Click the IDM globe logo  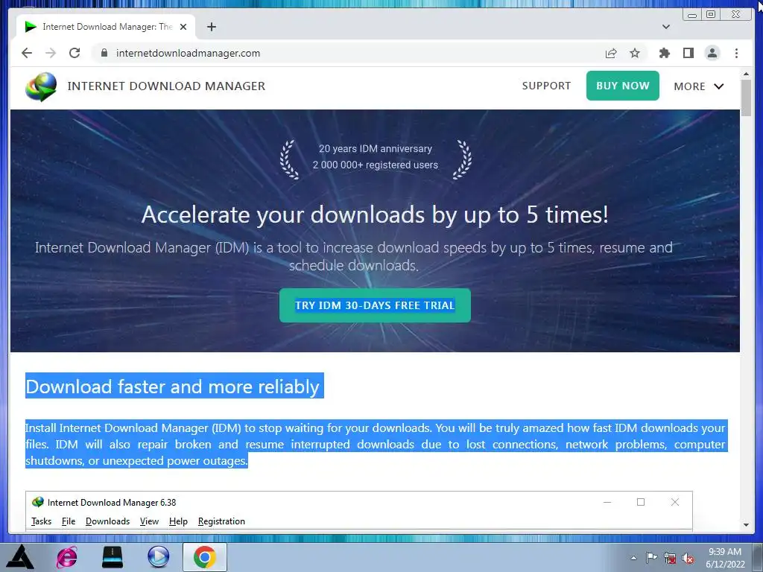(x=41, y=86)
